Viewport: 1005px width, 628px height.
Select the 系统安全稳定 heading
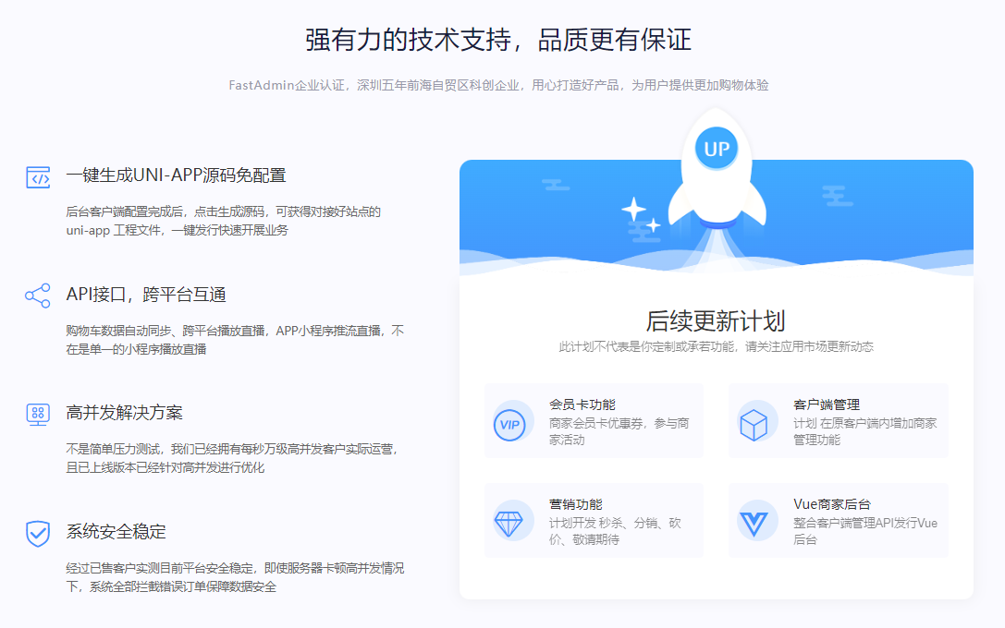click(116, 532)
